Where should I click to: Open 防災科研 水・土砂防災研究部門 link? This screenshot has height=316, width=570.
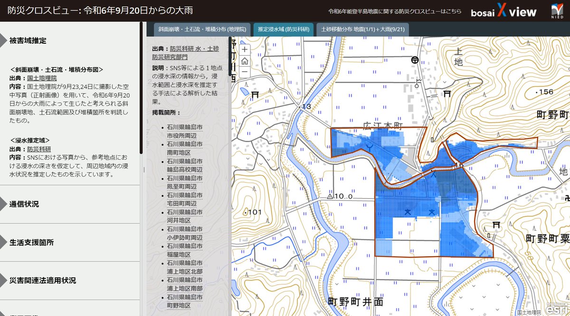pyautogui.click(x=186, y=53)
